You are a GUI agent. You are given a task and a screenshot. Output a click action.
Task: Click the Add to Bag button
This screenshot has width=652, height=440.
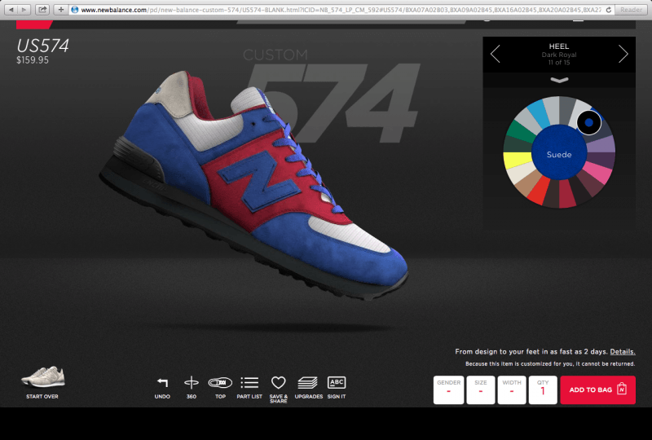597,389
